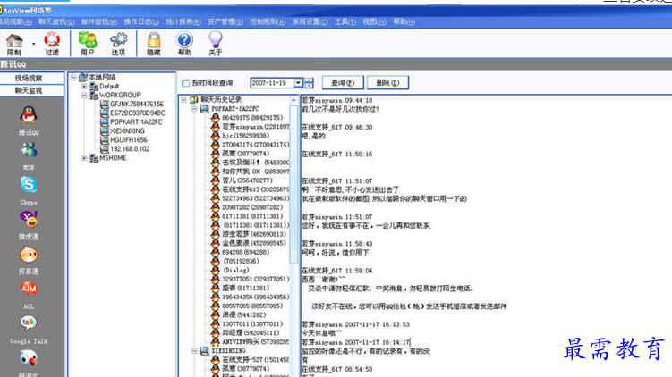Collapse the WORKGROUP node
The height and width of the screenshot is (377, 672).
[x=84, y=96]
